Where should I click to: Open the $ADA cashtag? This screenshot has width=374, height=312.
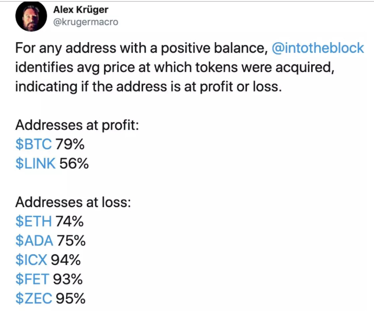pos(34,241)
